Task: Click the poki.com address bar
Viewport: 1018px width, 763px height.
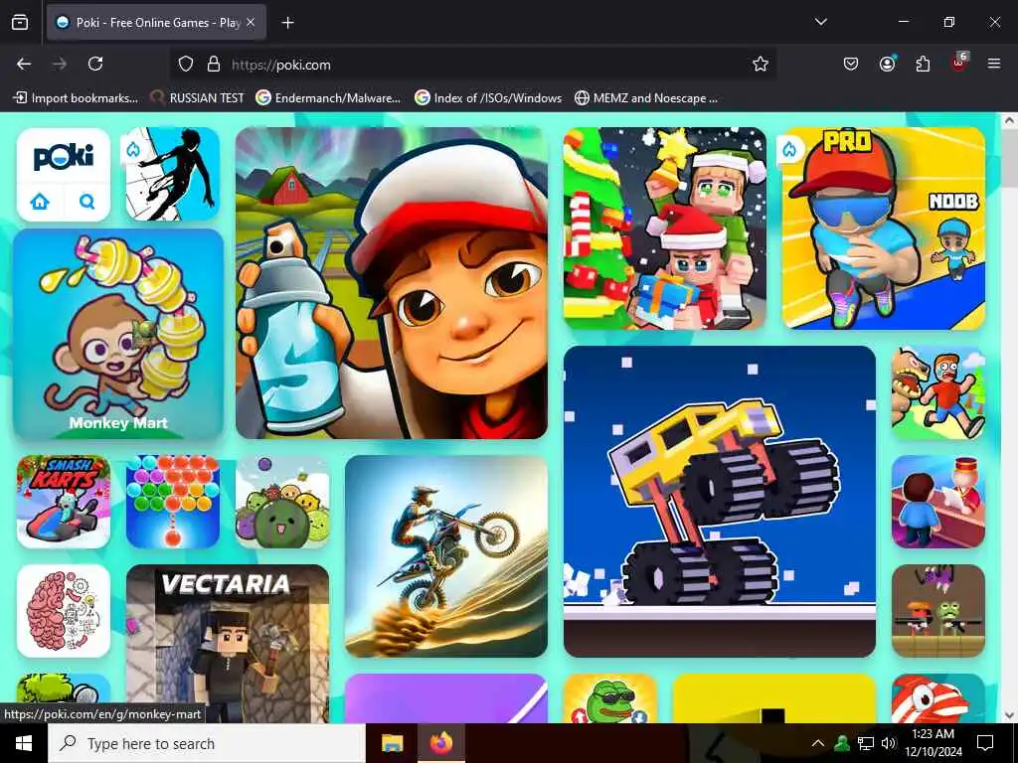Action: pos(474,65)
